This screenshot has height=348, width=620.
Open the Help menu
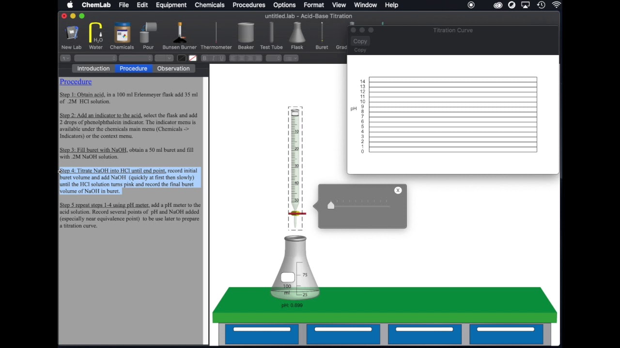point(391,5)
